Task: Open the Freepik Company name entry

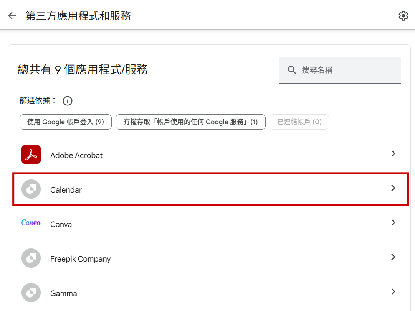Action: pyautogui.click(x=81, y=259)
